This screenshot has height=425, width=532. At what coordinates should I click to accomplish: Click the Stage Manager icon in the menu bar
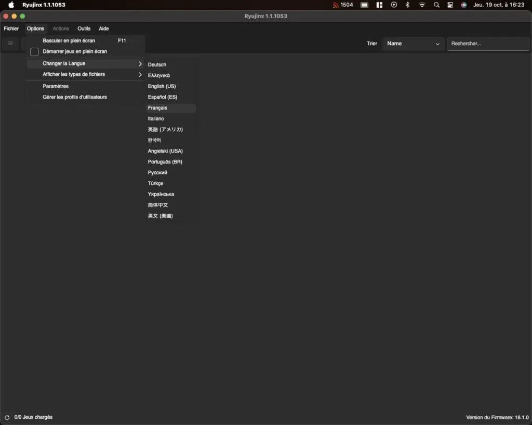tap(379, 5)
